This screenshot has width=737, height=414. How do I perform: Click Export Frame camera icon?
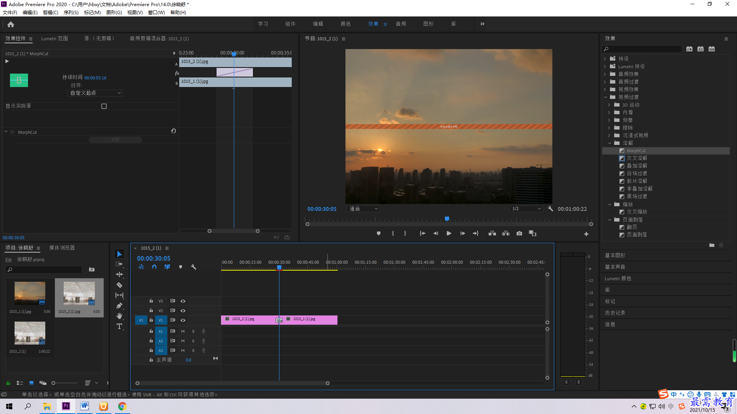(x=519, y=233)
